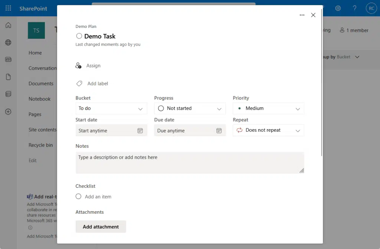
Task: Click the Add attachment button
Action: (101, 227)
